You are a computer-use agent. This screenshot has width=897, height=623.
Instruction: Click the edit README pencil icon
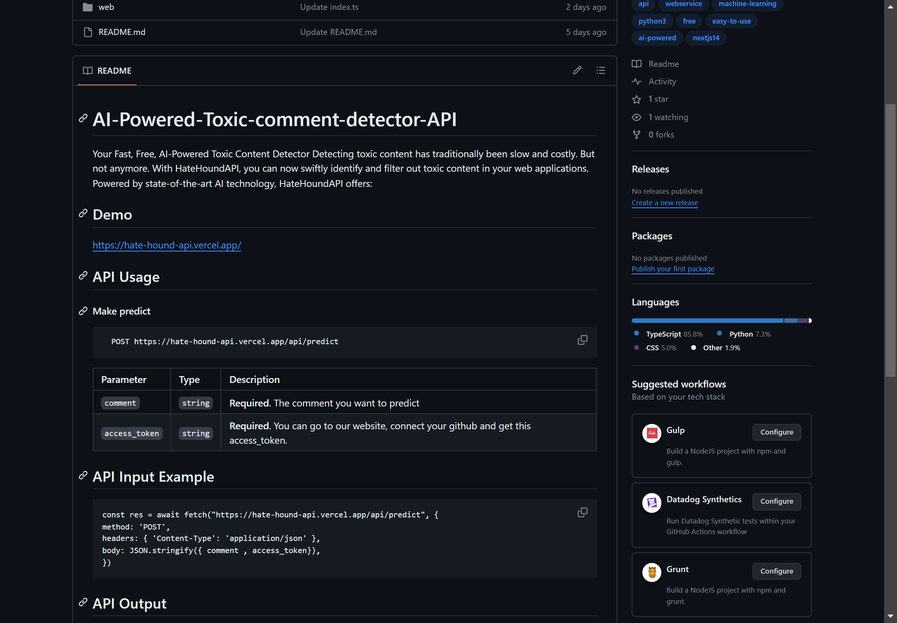577,70
